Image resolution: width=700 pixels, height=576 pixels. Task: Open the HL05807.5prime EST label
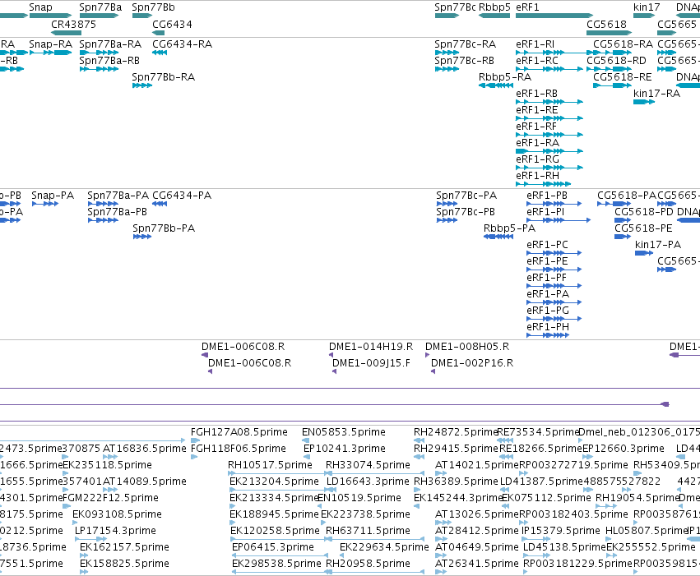647,532
